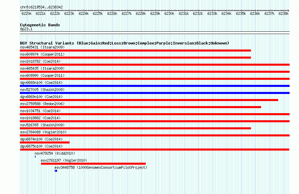
Task: Open nsv1018882 (Coe2014) label
Action: 40,118
